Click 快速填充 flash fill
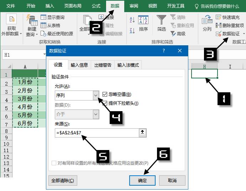246x191 pixels. [227, 17]
